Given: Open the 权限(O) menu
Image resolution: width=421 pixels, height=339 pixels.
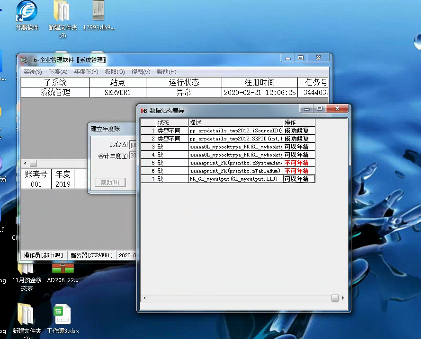Looking at the screenshot, I should point(115,72).
